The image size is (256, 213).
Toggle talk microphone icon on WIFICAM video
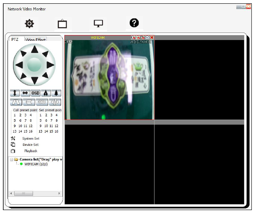(138, 38)
